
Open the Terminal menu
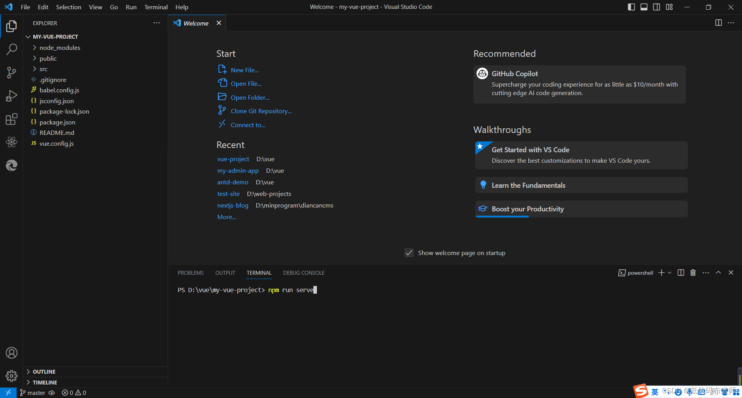click(156, 7)
